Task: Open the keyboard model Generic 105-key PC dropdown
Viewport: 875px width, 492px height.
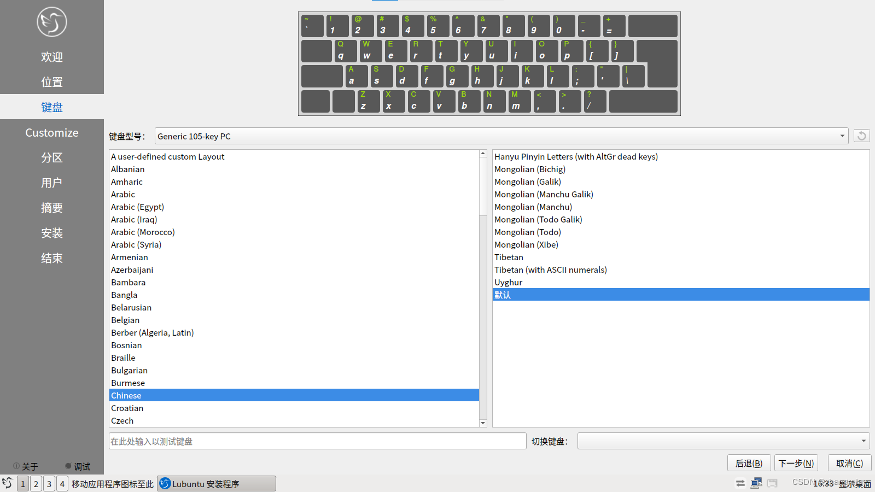Action: click(501, 136)
